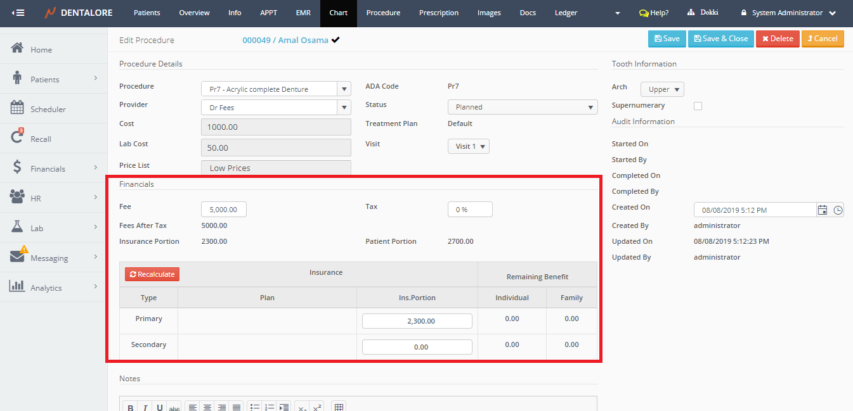Collapse sidebar with hamburger toggle
The width and height of the screenshot is (853, 411).
coord(18,13)
